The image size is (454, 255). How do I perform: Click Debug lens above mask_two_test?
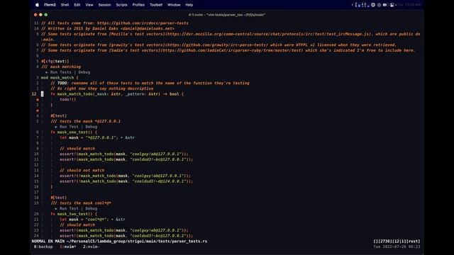pos(92,208)
